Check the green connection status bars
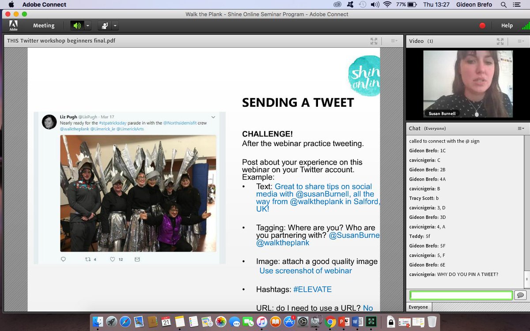530x331 pixels. [x=525, y=26]
